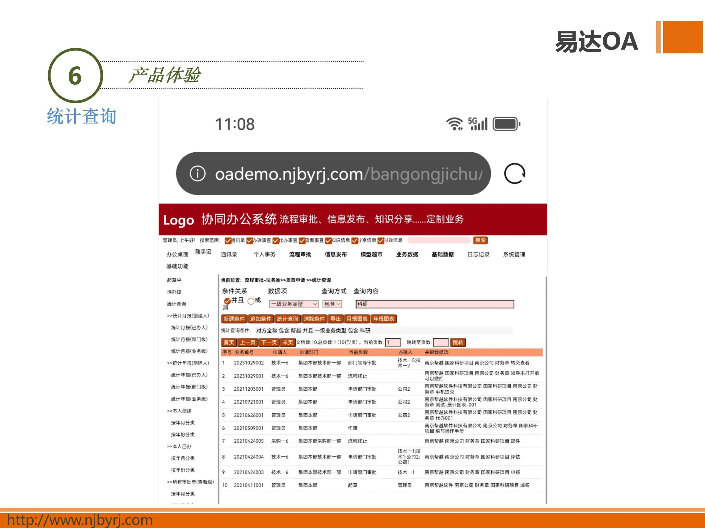This screenshot has height=528, width=705.
Task: Open 统计月报(部门级) in sidebar
Action: pos(189,339)
